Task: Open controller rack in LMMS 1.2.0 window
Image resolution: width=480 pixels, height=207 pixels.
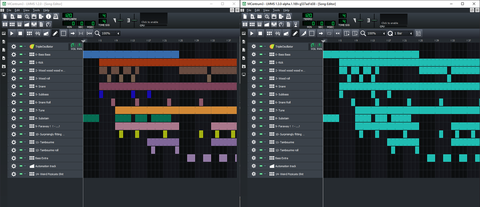Action: [x=48, y=24]
